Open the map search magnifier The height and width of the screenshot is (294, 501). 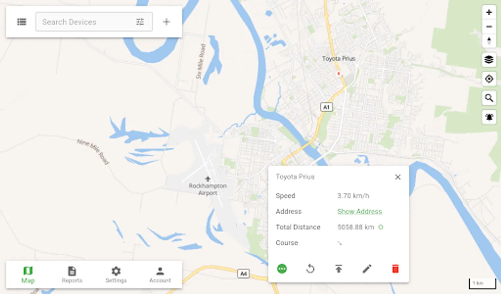489,98
